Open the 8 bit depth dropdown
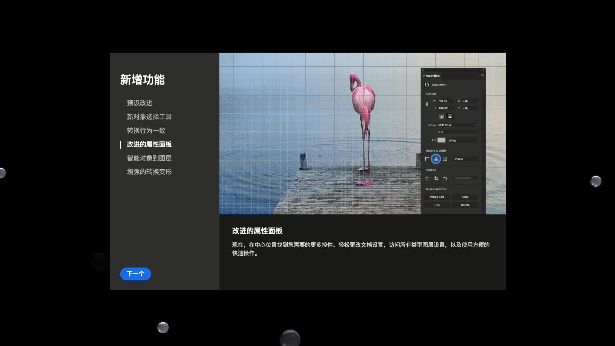Viewport: 615px width, 346px height. [x=457, y=132]
